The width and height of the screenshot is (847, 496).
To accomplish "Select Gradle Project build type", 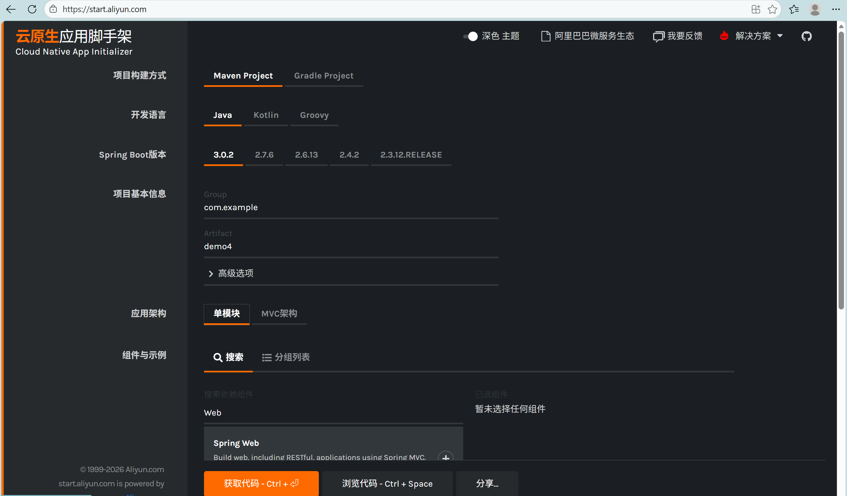I will pos(324,76).
